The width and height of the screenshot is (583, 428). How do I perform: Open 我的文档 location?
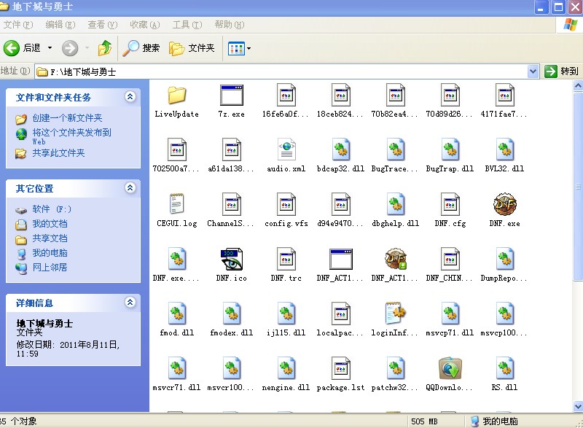pos(50,224)
